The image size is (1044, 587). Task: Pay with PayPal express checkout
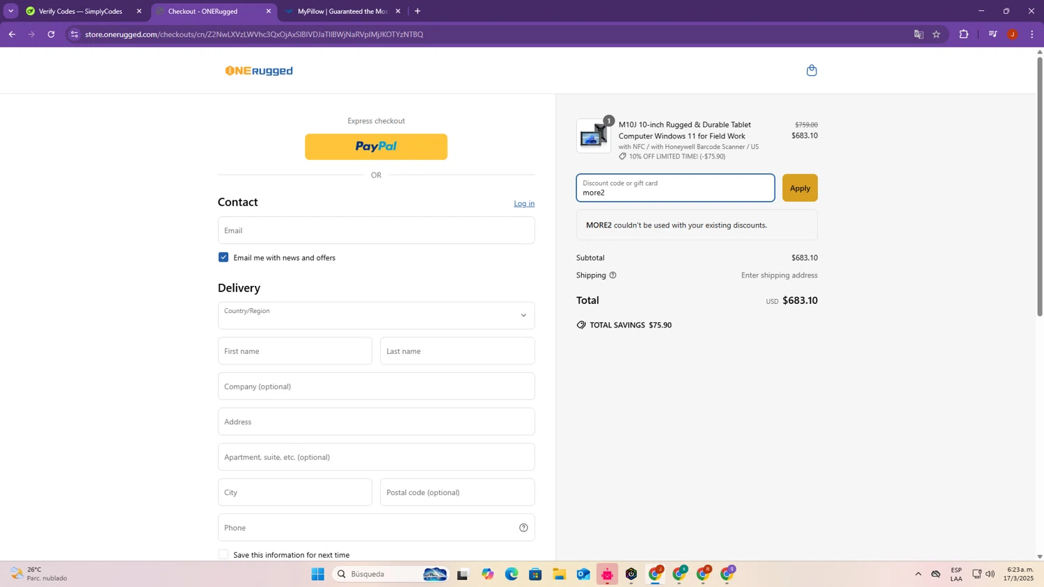coord(377,147)
